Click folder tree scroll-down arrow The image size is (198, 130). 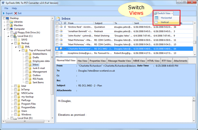tap(52, 118)
